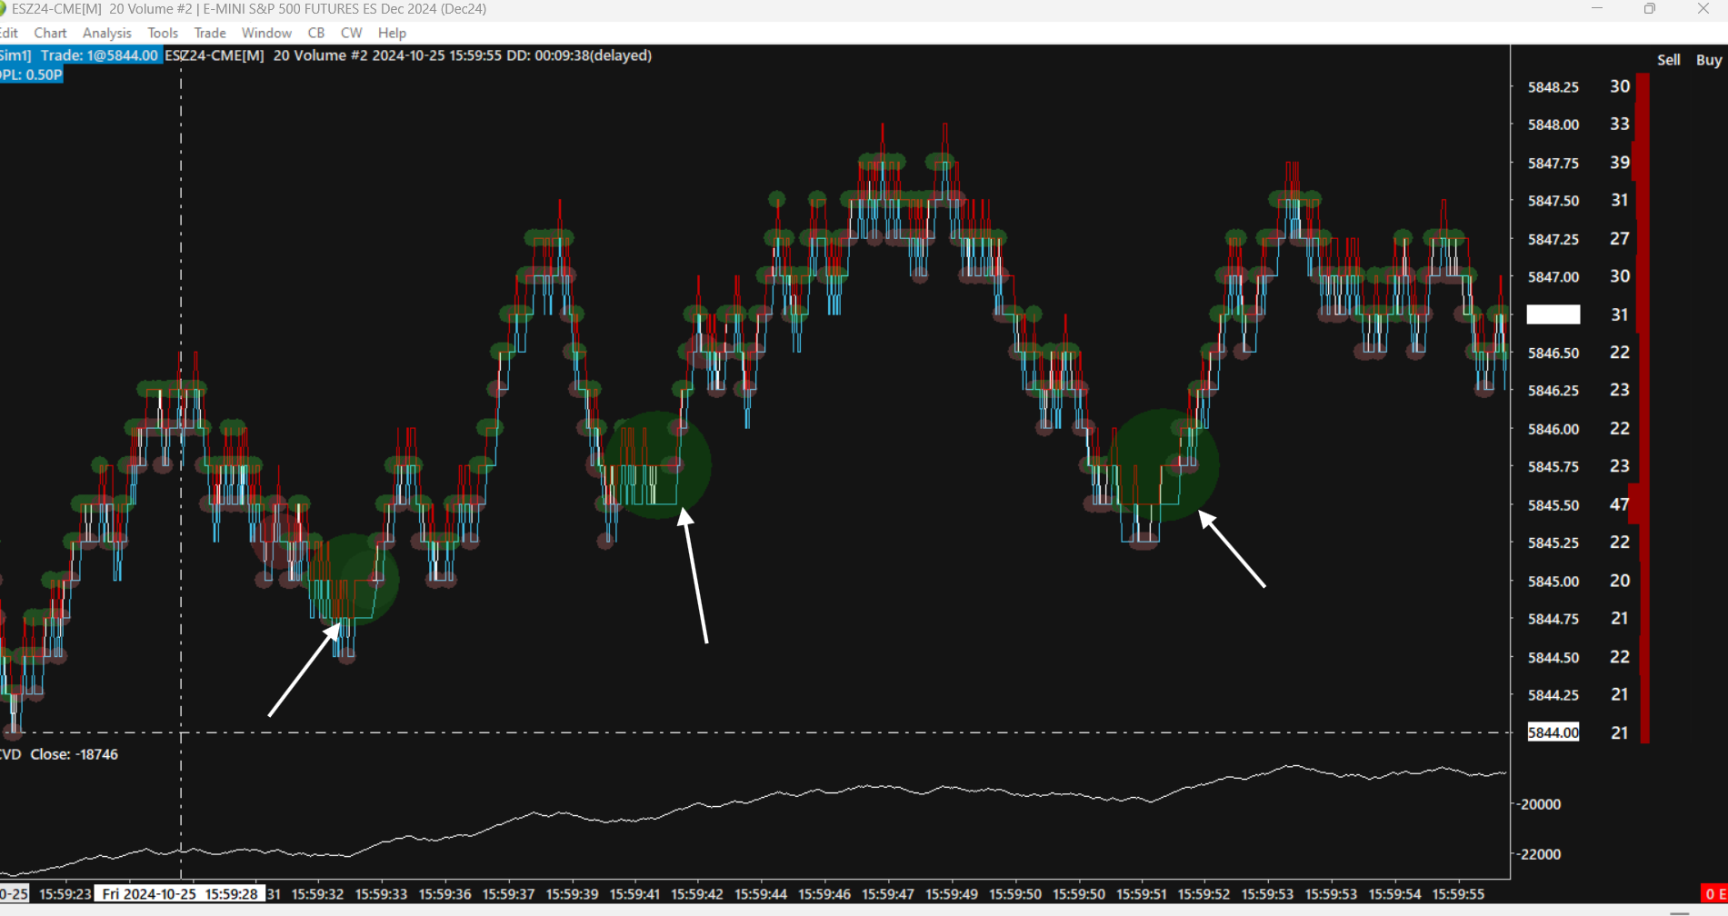Image resolution: width=1728 pixels, height=916 pixels.
Task: Open the Edit menu
Action: [x=9, y=33]
